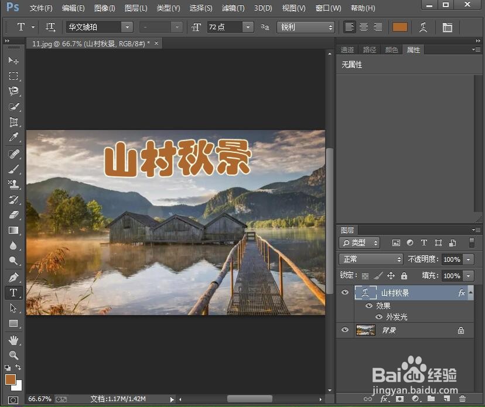Click the text color swatch in options bar
The image size is (485, 407).
[400, 27]
